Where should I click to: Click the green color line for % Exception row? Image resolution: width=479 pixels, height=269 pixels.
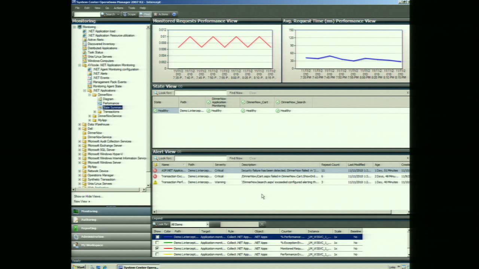tap(168, 243)
